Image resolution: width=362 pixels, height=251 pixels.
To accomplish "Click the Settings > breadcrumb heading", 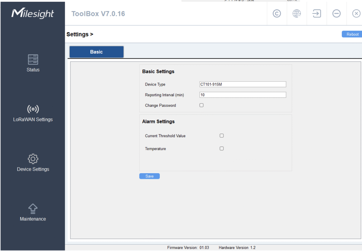I will [x=80, y=34].
